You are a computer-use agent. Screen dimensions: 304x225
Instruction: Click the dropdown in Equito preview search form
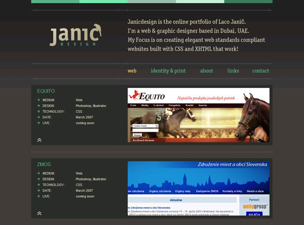[x=145, y=126]
